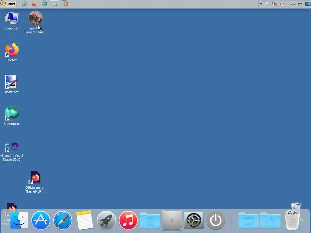Click the Show Desktop button in tray

point(307,4)
